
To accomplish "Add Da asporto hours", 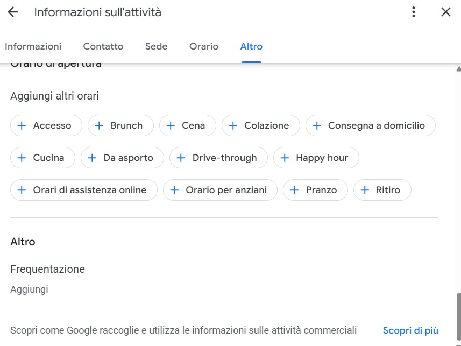I will pyautogui.click(x=122, y=158).
